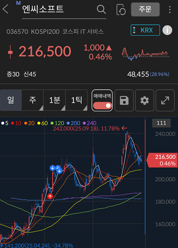
Task: Tap the 036570 stock code text
Action: (x=17, y=32)
